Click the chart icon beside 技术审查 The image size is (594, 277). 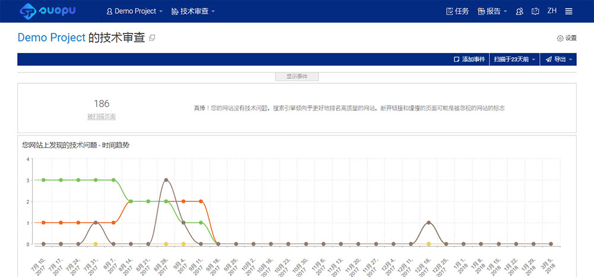tap(175, 11)
